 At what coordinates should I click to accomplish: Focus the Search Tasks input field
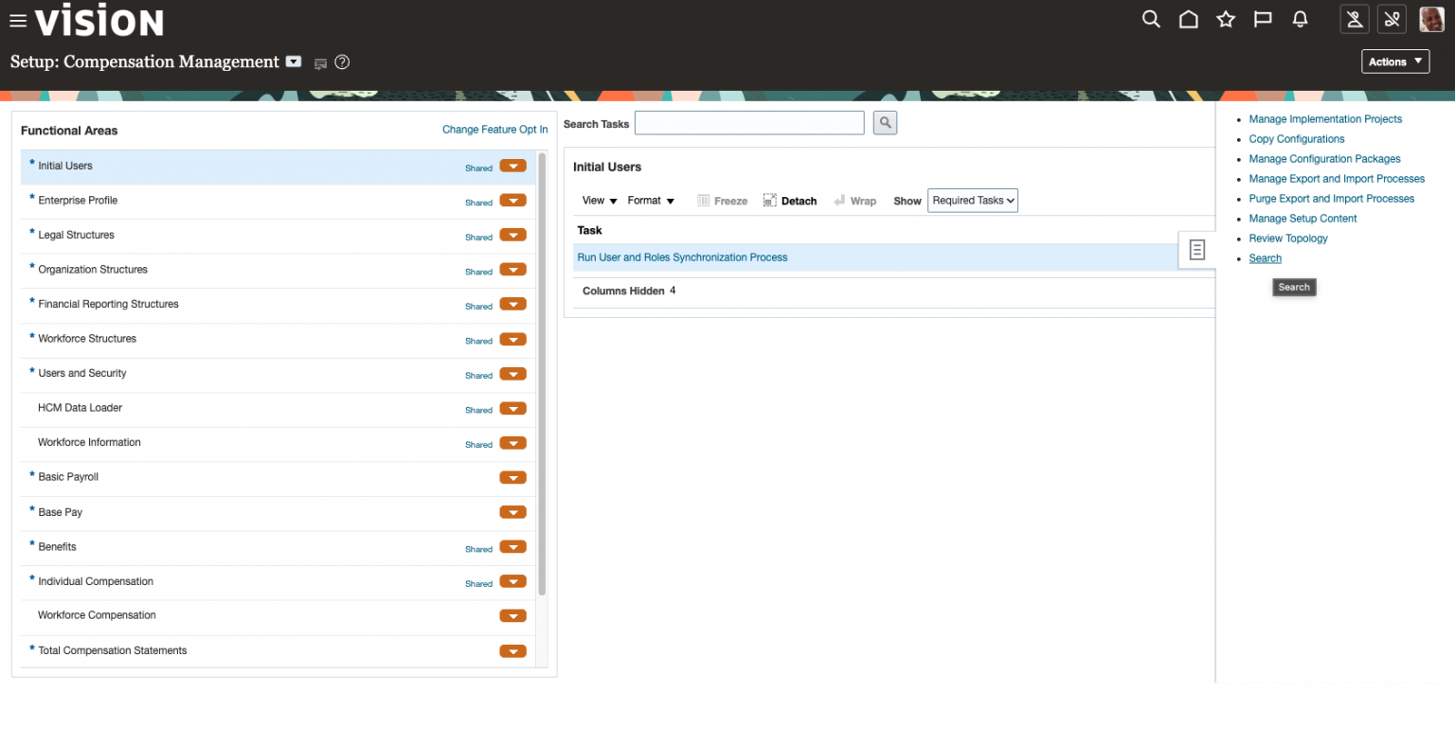(749, 123)
